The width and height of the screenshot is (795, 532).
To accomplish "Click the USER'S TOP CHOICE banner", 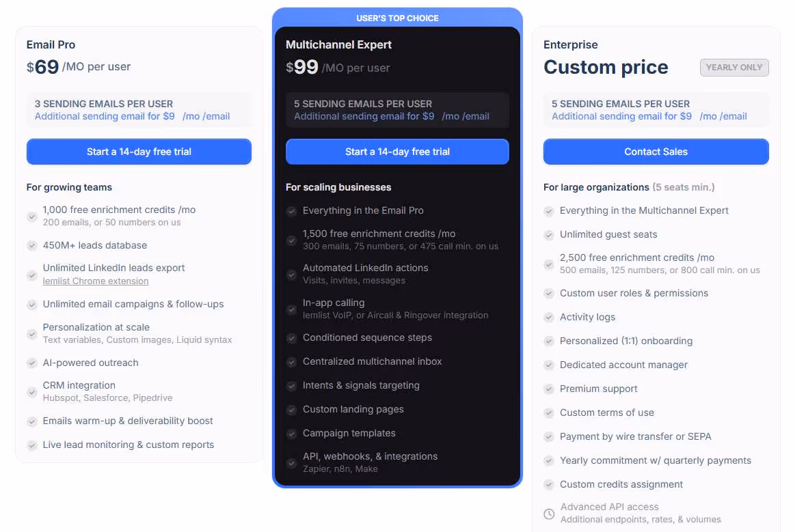I will click(x=397, y=18).
